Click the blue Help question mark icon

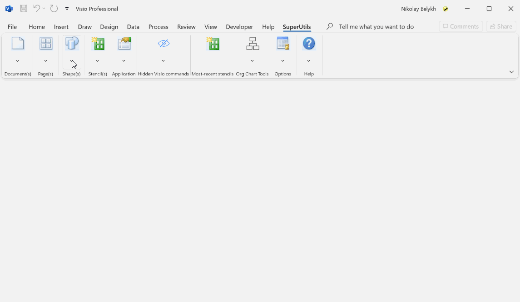[x=309, y=43]
